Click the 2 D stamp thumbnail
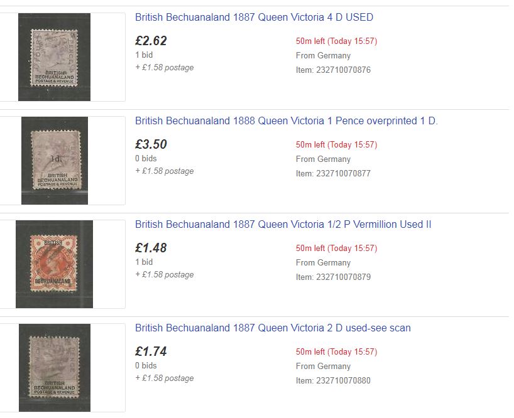This screenshot has width=514, height=418. click(53, 367)
